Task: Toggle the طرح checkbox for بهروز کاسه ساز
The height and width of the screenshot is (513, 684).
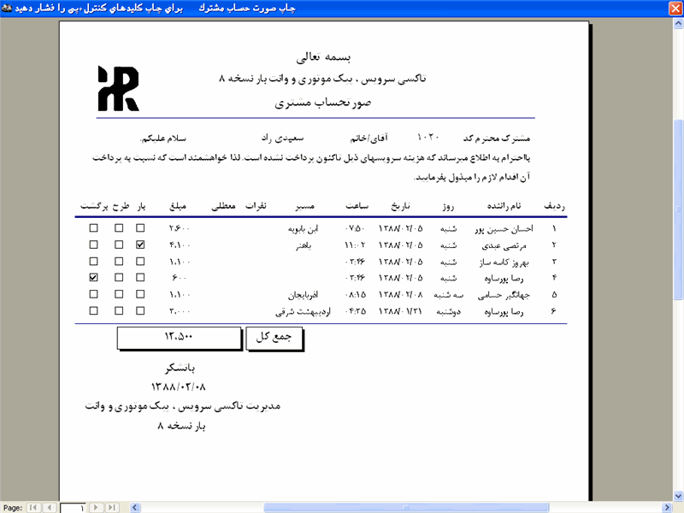Action: point(119,262)
